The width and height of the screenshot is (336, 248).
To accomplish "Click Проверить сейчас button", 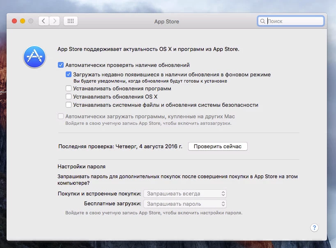I will (218, 146).
